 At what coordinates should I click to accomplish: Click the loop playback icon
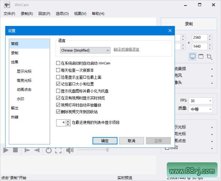click(49, 150)
